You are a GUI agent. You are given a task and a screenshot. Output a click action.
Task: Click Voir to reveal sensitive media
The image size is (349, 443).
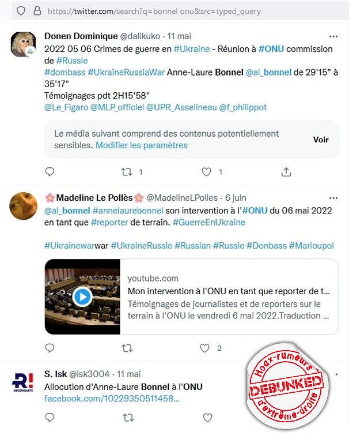(x=321, y=140)
